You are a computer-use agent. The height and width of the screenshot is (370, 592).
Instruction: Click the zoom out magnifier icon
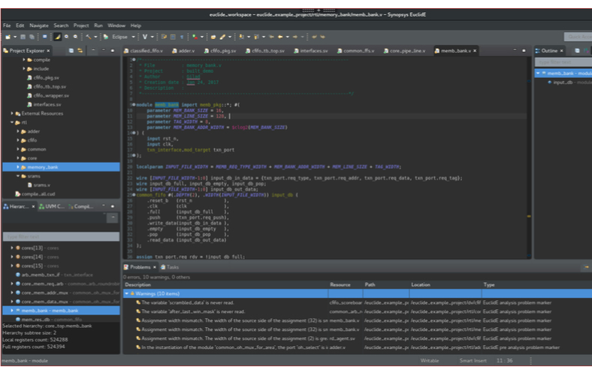coord(76,37)
